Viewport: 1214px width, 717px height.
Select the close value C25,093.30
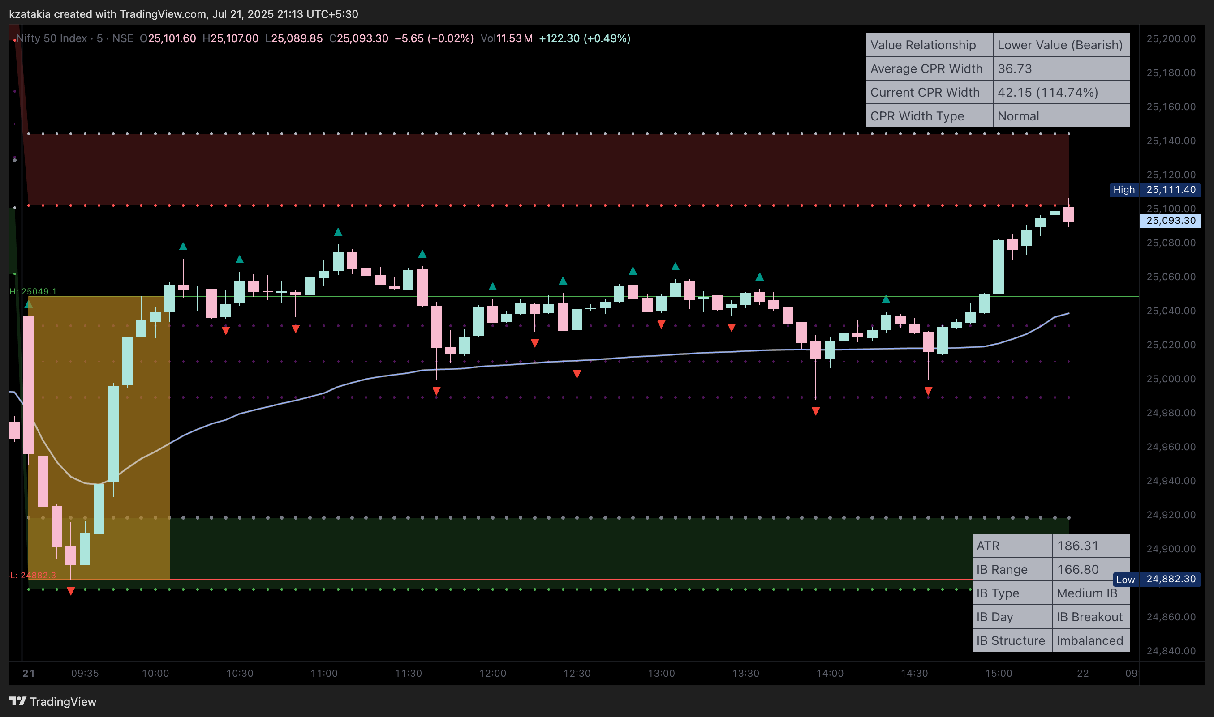click(359, 38)
